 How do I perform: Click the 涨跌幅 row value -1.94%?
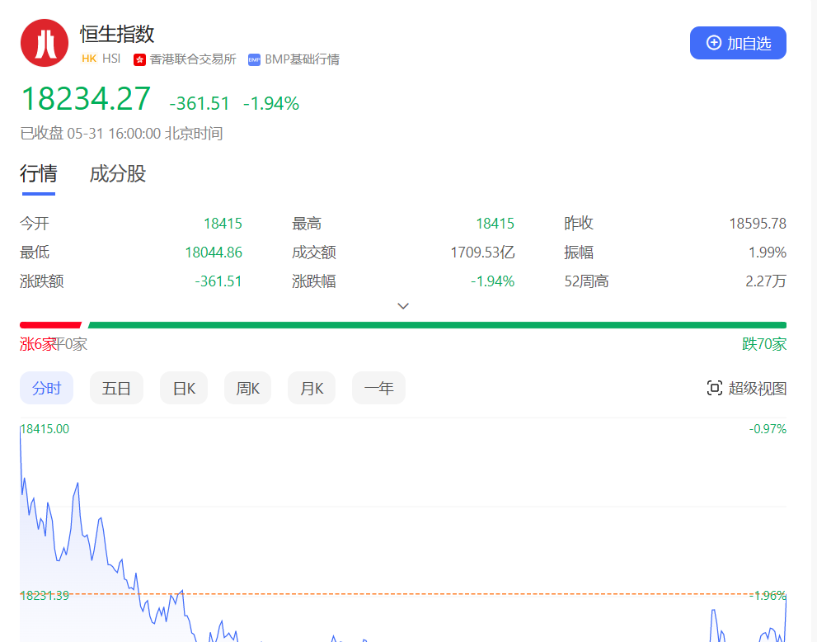[492, 281]
